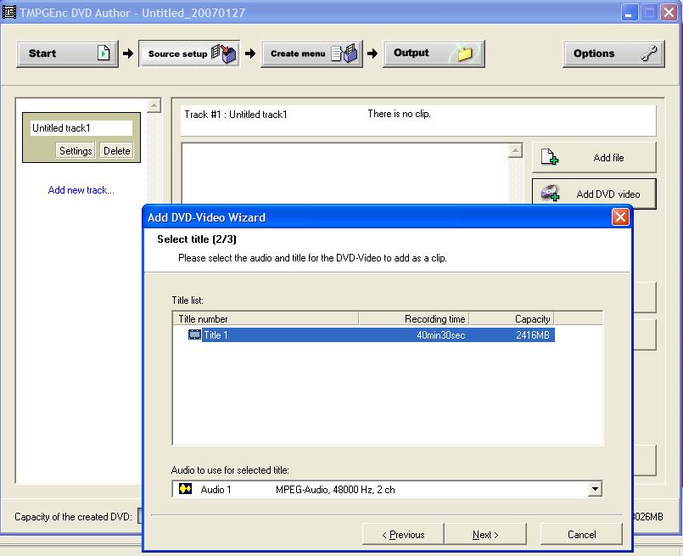Click the clip list scroll-up arrow
683x556 pixels.
(x=515, y=151)
